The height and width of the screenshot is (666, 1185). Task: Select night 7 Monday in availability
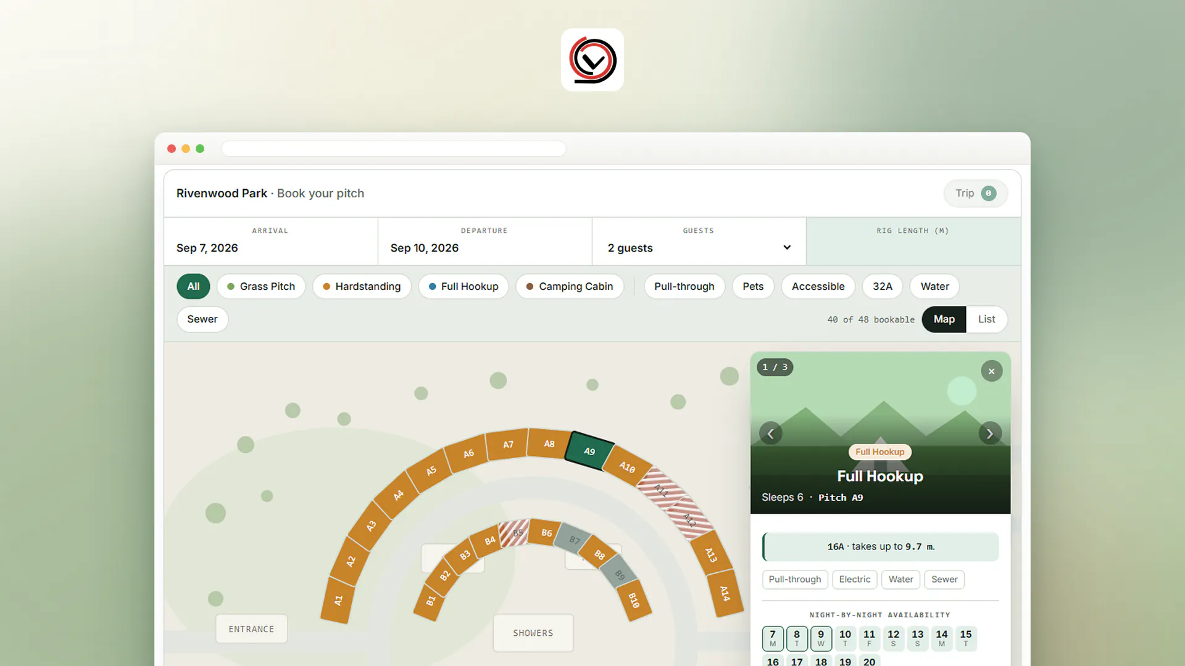click(x=773, y=638)
